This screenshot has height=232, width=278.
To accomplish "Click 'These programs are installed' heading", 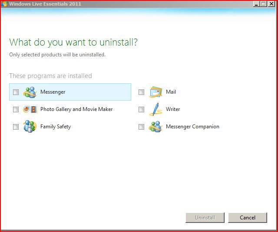I will point(50,76).
